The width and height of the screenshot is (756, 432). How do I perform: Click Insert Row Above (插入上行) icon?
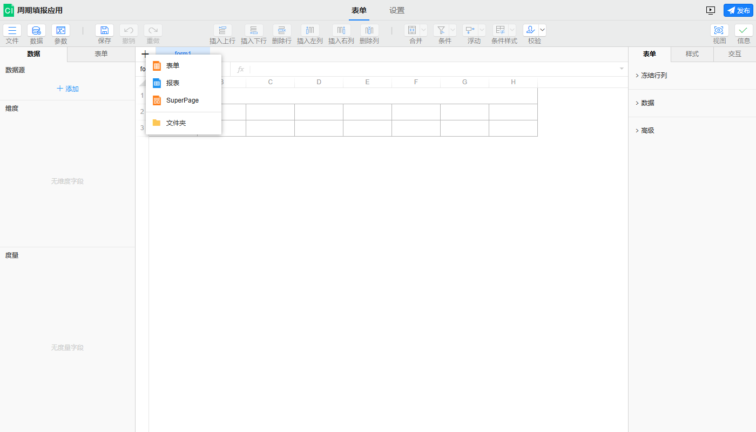click(x=222, y=31)
